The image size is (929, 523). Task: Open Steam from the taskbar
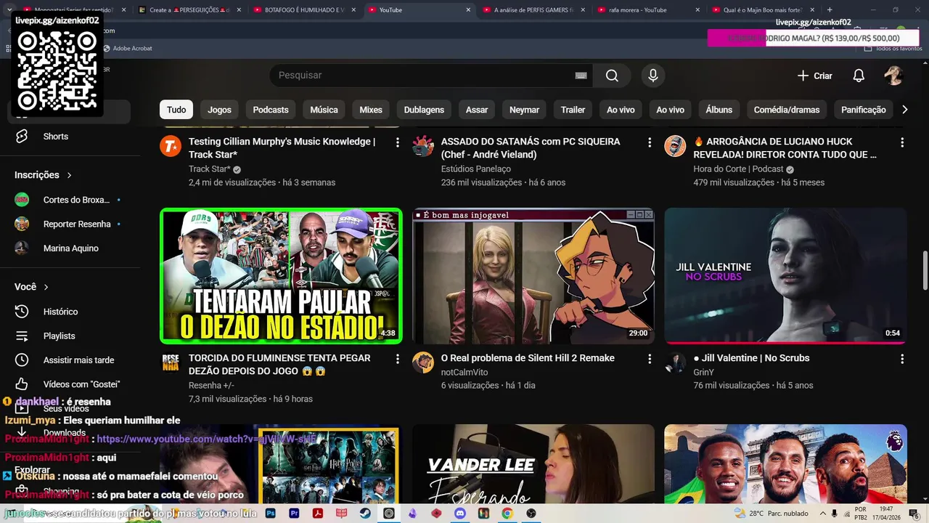pos(365,513)
